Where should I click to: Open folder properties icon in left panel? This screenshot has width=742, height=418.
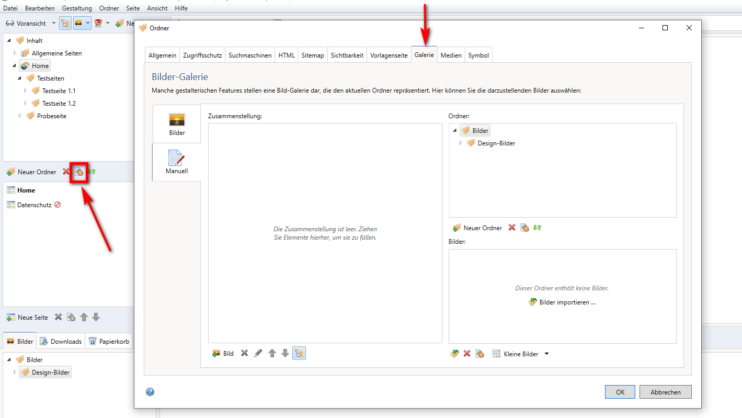[79, 172]
